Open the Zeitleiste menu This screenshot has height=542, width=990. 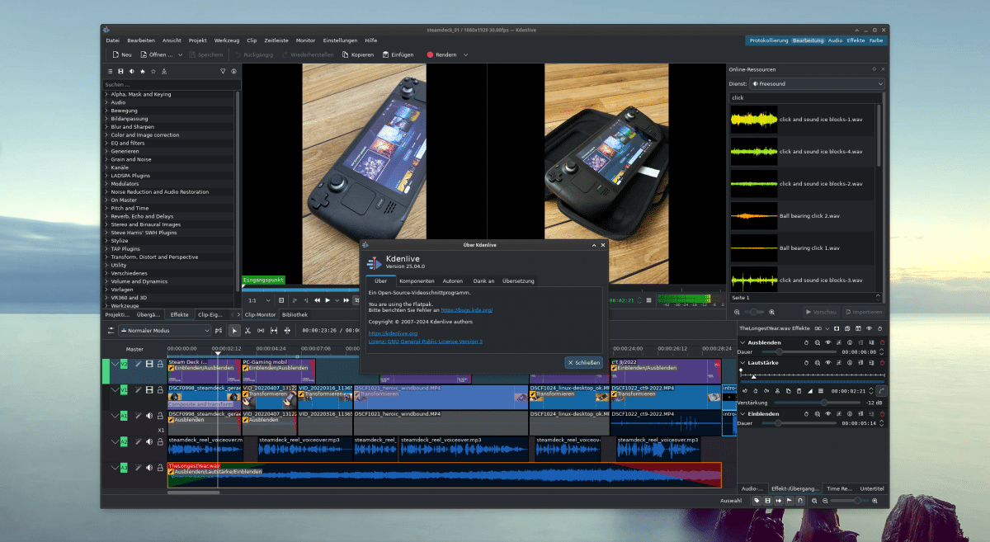(276, 40)
